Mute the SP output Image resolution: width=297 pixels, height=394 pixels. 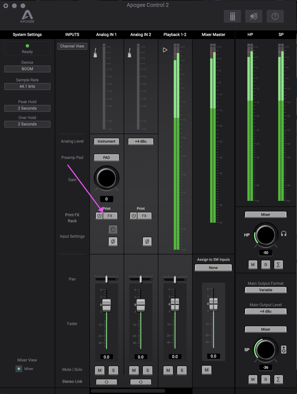pyautogui.click(x=253, y=379)
